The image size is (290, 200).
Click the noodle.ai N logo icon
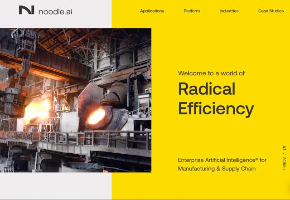tap(26, 10)
